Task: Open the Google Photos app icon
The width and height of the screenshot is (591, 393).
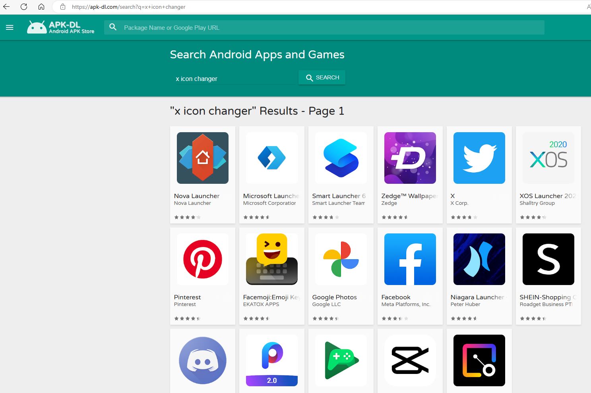Action: click(341, 259)
